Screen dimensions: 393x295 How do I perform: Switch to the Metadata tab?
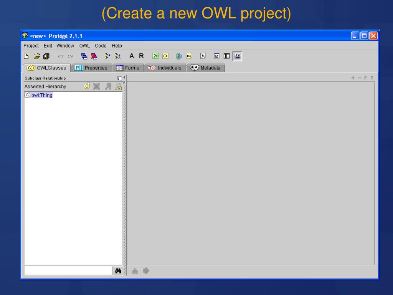click(206, 68)
